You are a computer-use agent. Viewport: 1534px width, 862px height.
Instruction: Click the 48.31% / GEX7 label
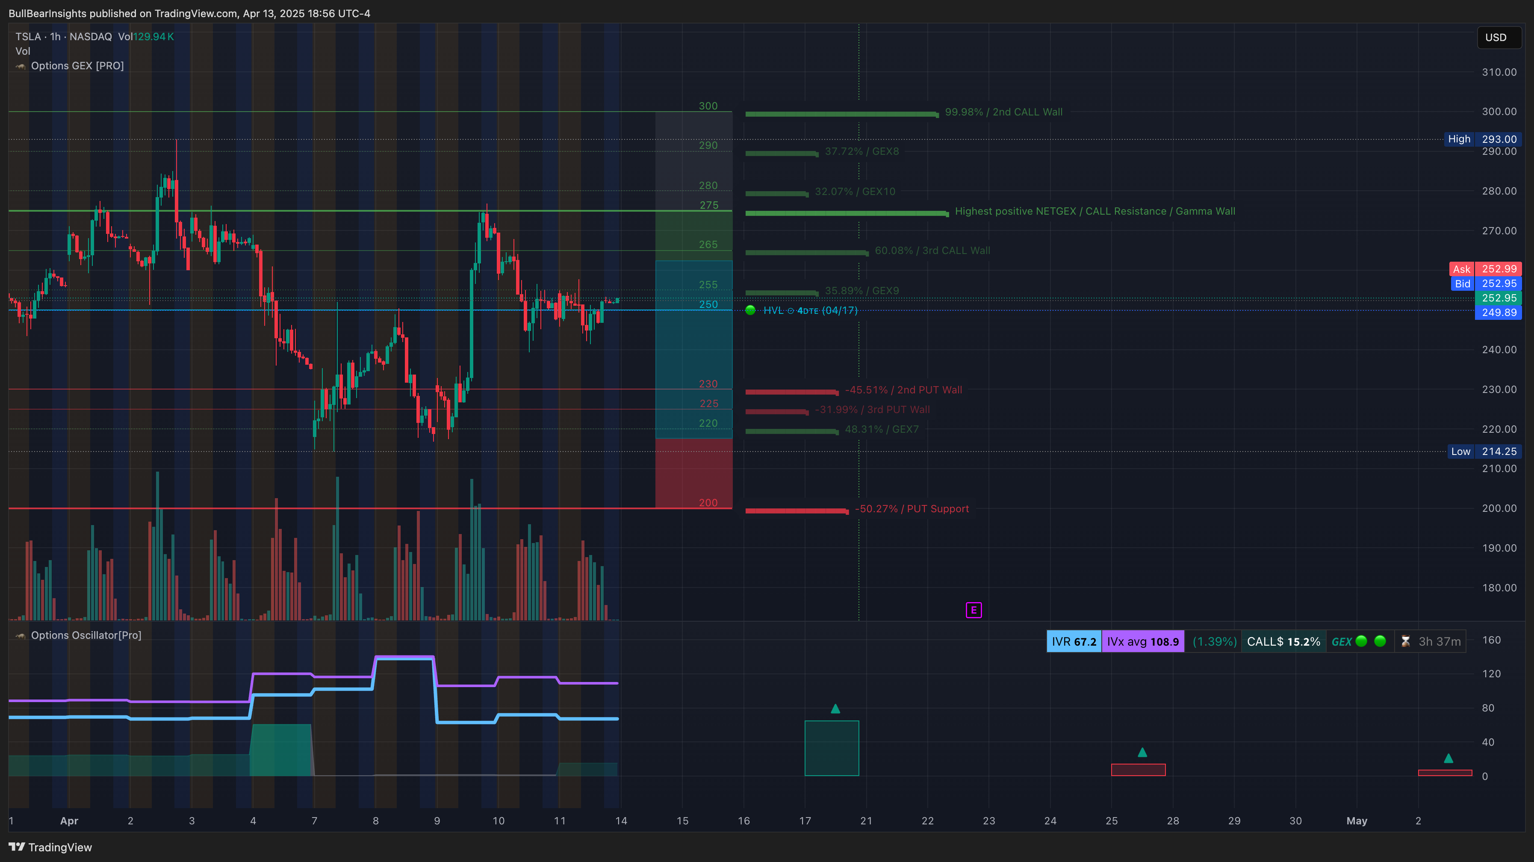882,430
